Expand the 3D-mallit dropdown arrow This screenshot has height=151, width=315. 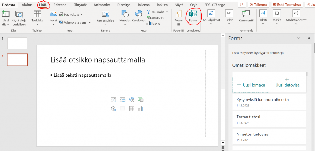(x=167, y=12)
